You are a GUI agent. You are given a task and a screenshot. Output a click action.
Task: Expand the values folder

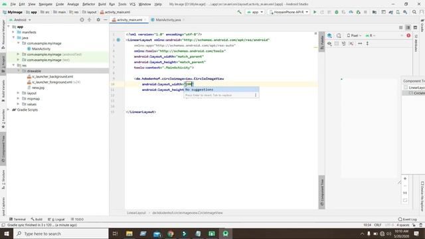[x=18, y=104]
